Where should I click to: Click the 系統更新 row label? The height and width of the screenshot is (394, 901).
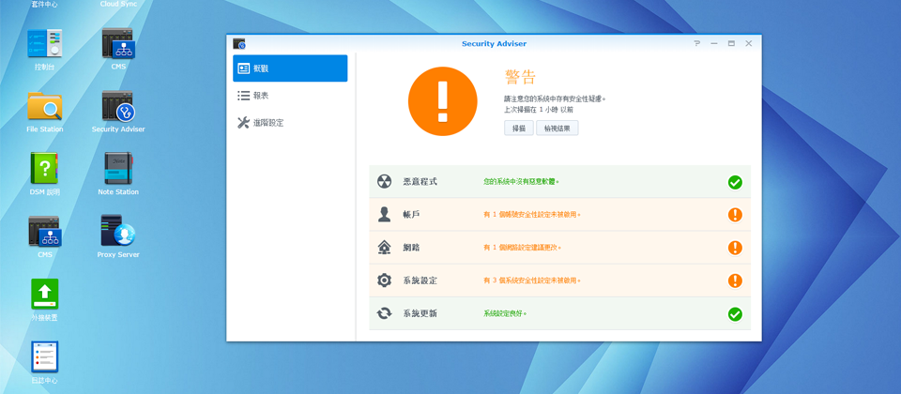pos(420,313)
